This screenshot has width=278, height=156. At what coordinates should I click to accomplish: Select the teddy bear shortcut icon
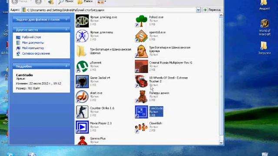(141, 97)
